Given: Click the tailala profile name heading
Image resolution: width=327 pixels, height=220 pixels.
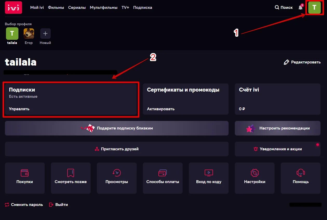Looking at the screenshot, I should pyautogui.click(x=21, y=62).
